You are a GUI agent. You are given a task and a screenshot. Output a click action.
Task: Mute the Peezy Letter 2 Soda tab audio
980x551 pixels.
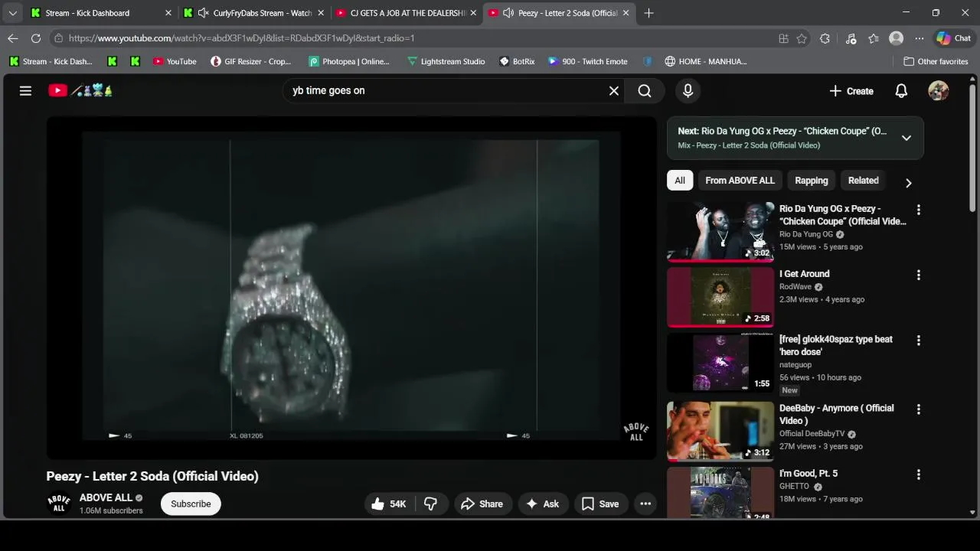(x=508, y=13)
